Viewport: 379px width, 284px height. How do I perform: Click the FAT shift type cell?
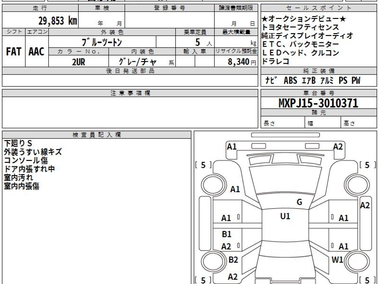[14, 52]
